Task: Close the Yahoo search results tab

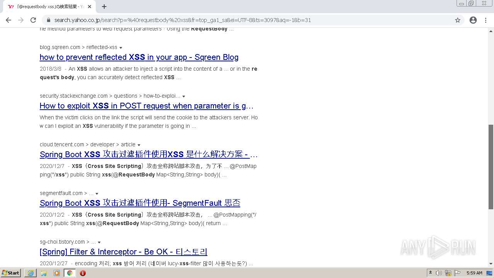Action: (90, 7)
